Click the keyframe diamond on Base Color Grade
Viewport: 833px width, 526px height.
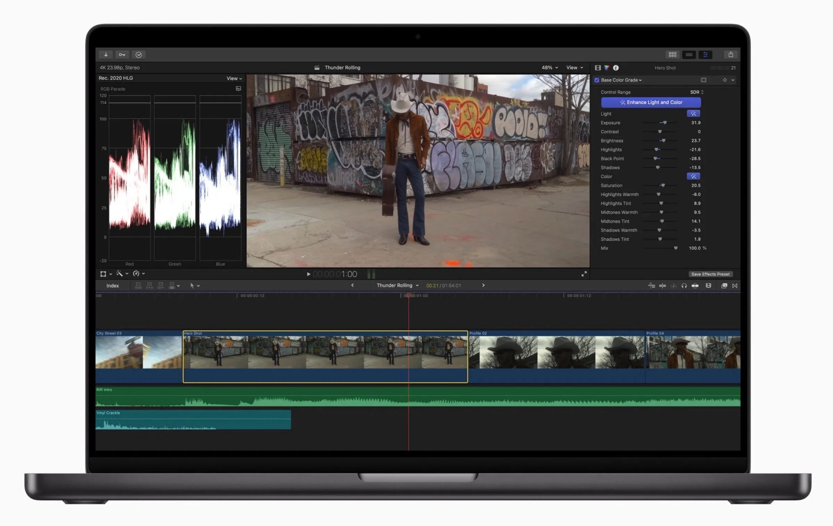725,80
